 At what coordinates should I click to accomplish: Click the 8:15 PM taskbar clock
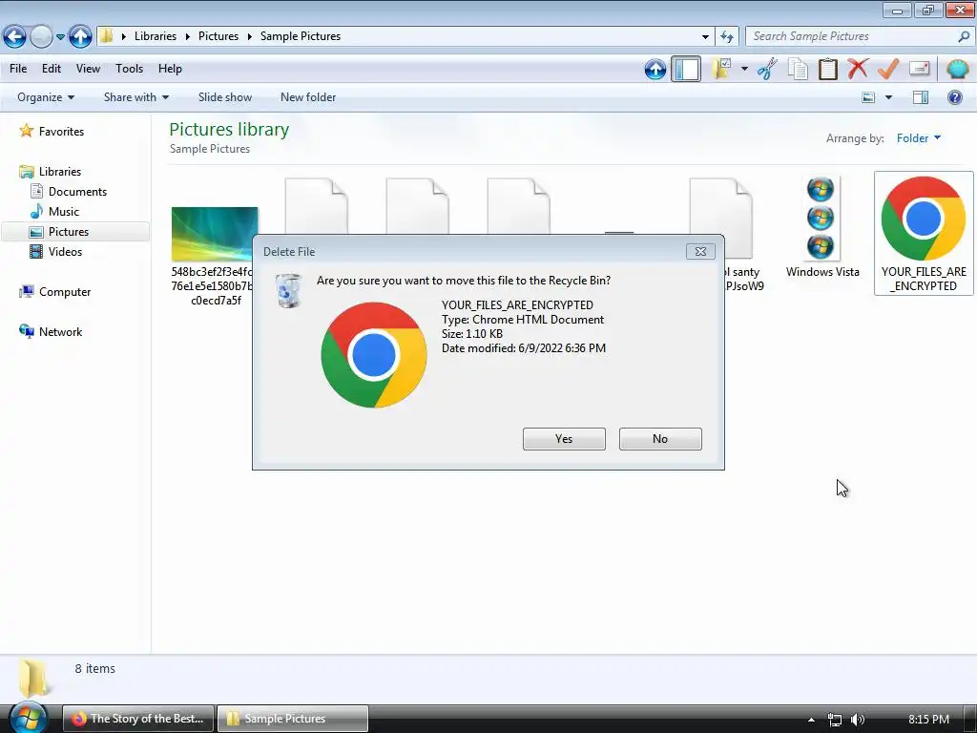pos(928,720)
